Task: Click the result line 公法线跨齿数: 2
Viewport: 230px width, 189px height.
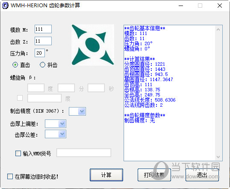Action: pyautogui.click(x=144, y=105)
